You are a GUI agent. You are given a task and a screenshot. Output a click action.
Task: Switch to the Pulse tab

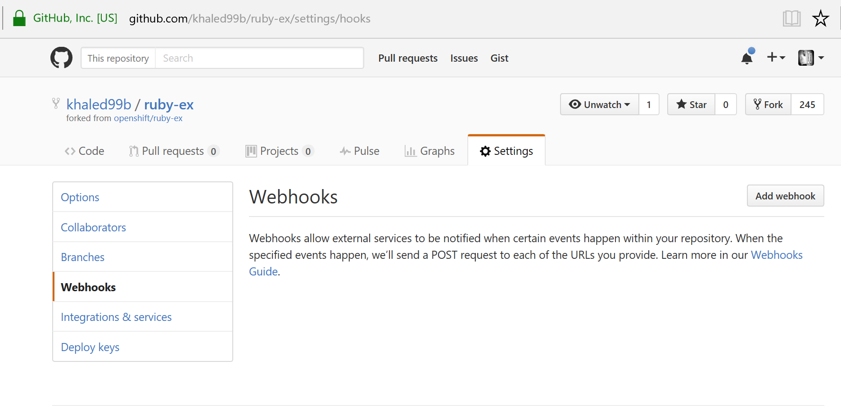pos(359,151)
